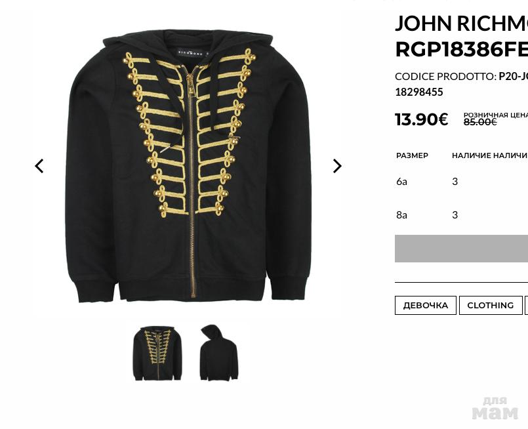Viewport: 528px width, 429px height.
Task: Click the РАЗМЕР column header
Action: (412, 155)
